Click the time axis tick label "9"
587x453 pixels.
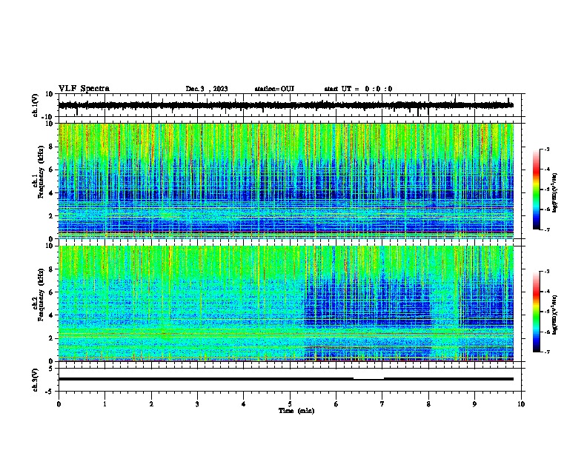[475, 404]
